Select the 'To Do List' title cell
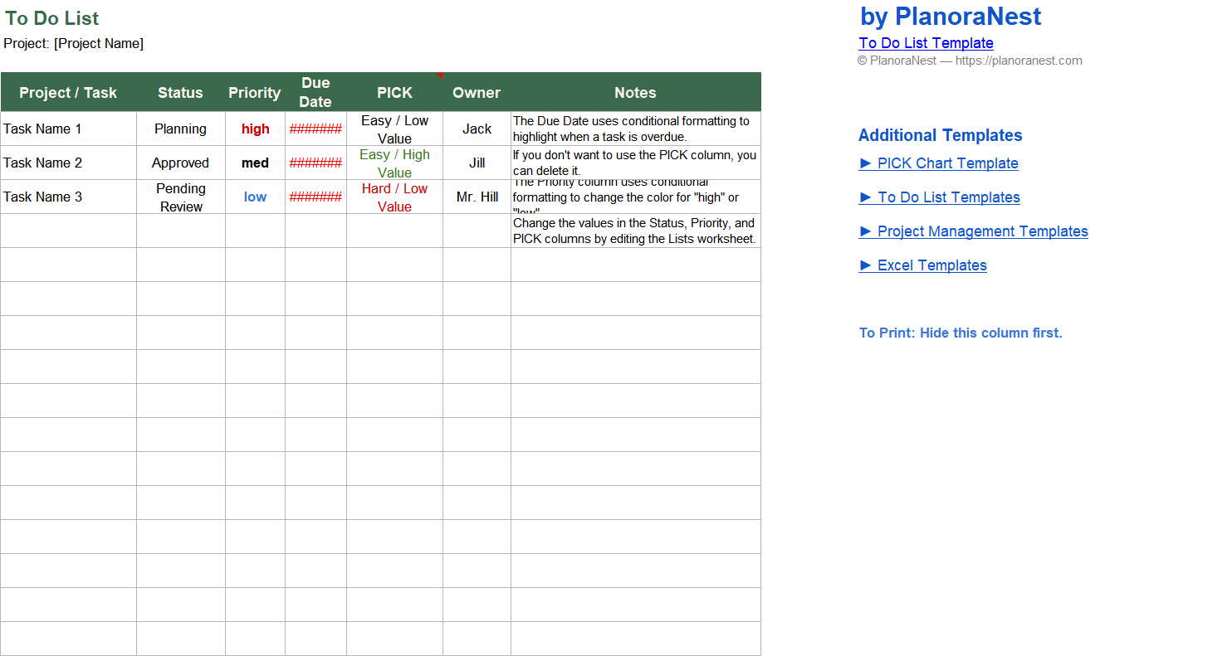1232x656 pixels. tap(52, 18)
